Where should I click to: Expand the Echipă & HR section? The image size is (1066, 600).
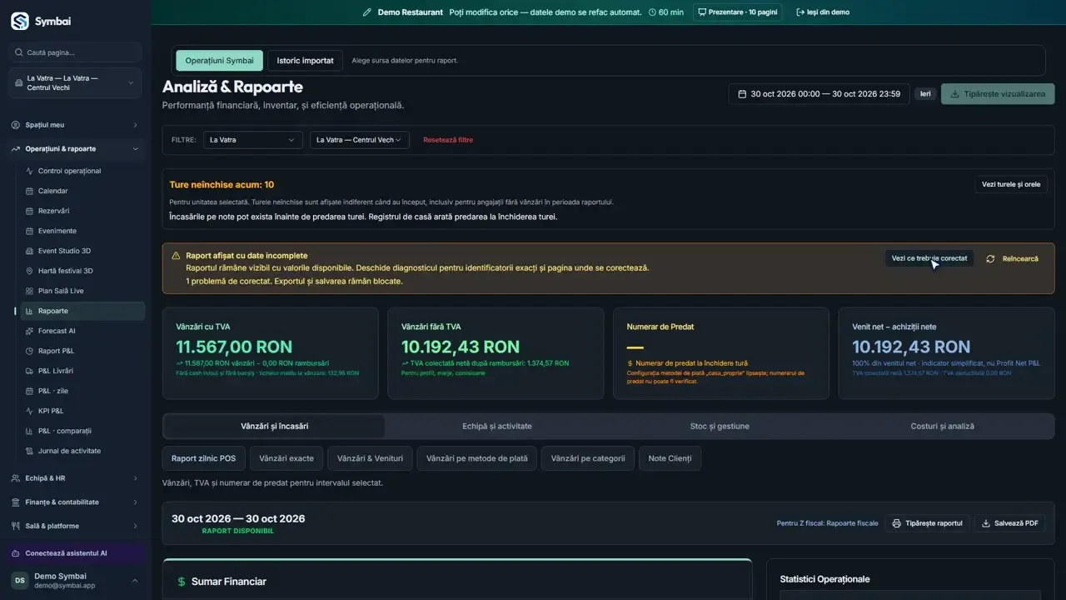tap(76, 478)
